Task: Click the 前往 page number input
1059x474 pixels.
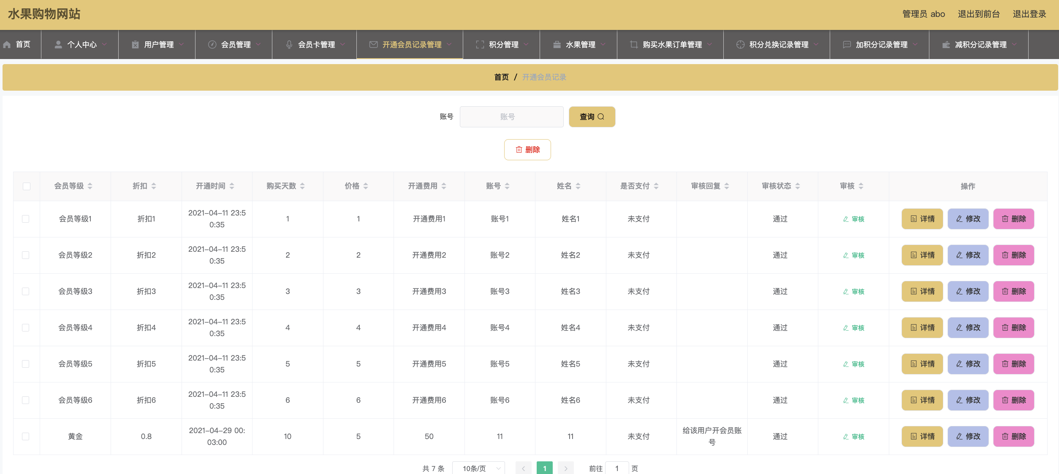Action: (617, 468)
